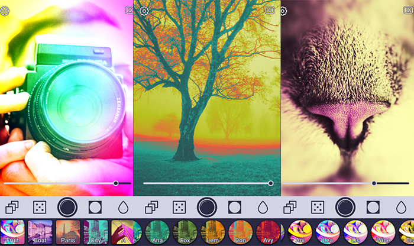The height and width of the screenshot is (246, 414).
Task: Toggle the square mask icon below the tree photo
Action: coord(235,207)
